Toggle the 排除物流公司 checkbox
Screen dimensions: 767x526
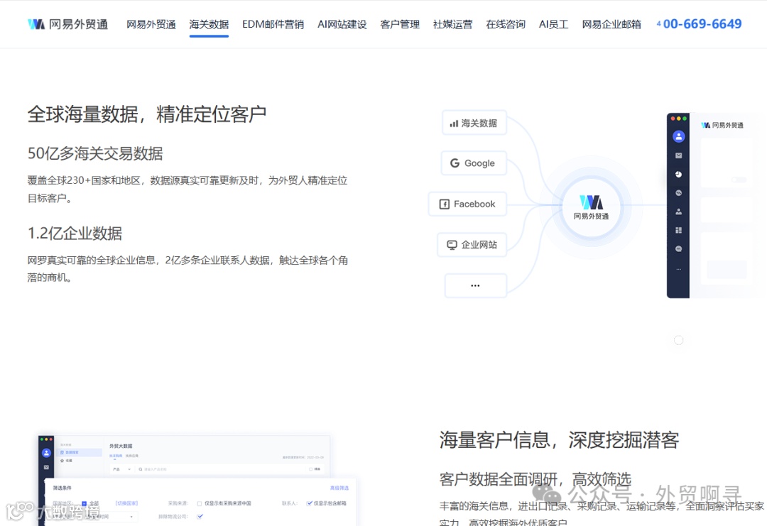pos(200,516)
